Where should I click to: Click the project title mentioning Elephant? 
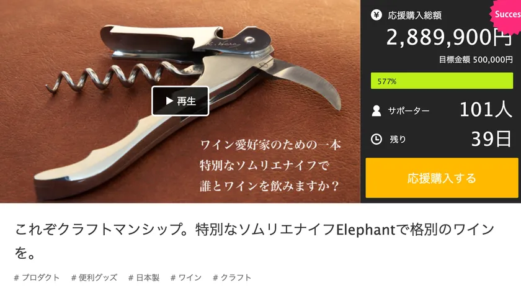254,241
